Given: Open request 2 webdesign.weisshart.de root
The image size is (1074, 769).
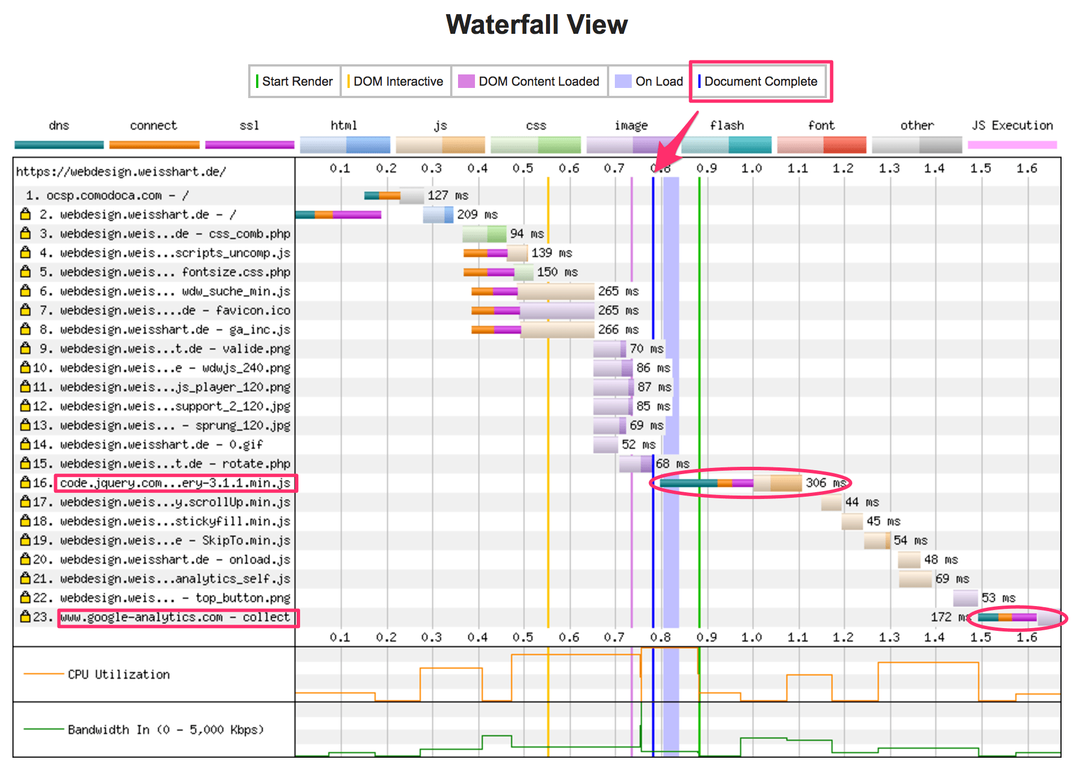Looking at the screenshot, I should tap(148, 215).
